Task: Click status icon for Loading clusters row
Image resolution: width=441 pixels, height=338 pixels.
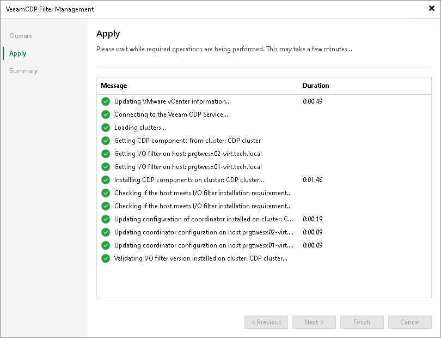Action: tap(106, 128)
